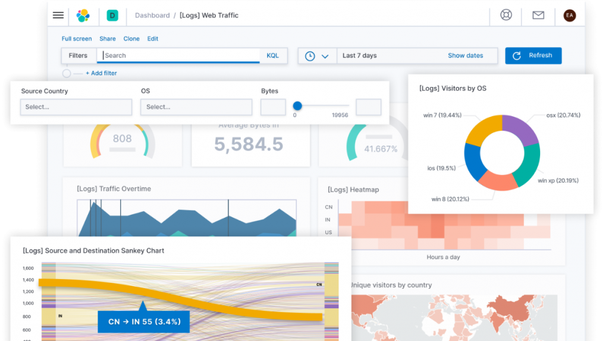Clone the dashboard
609x341 pixels.
pyautogui.click(x=131, y=39)
